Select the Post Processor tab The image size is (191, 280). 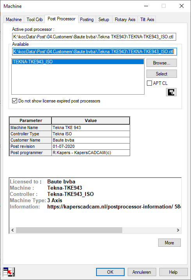[62, 19]
